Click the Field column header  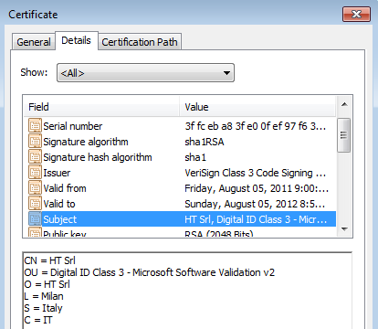[x=101, y=107]
